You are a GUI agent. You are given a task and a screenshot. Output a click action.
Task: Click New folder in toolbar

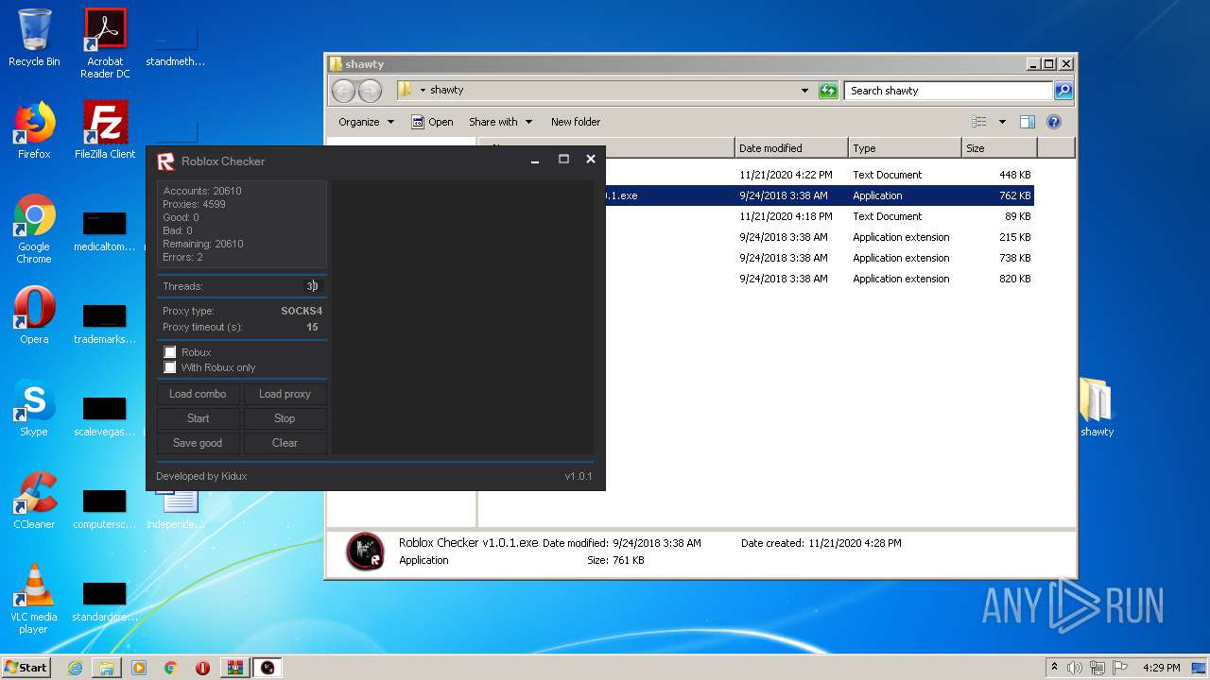[576, 122]
